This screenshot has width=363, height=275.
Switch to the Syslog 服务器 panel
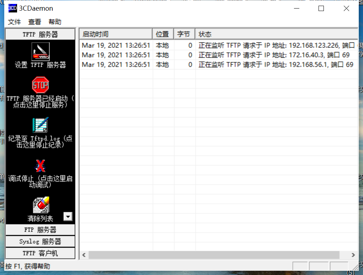click(40, 242)
